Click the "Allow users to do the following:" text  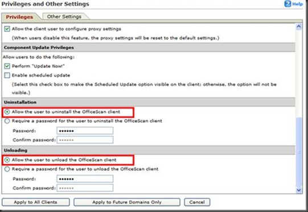click(39, 57)
